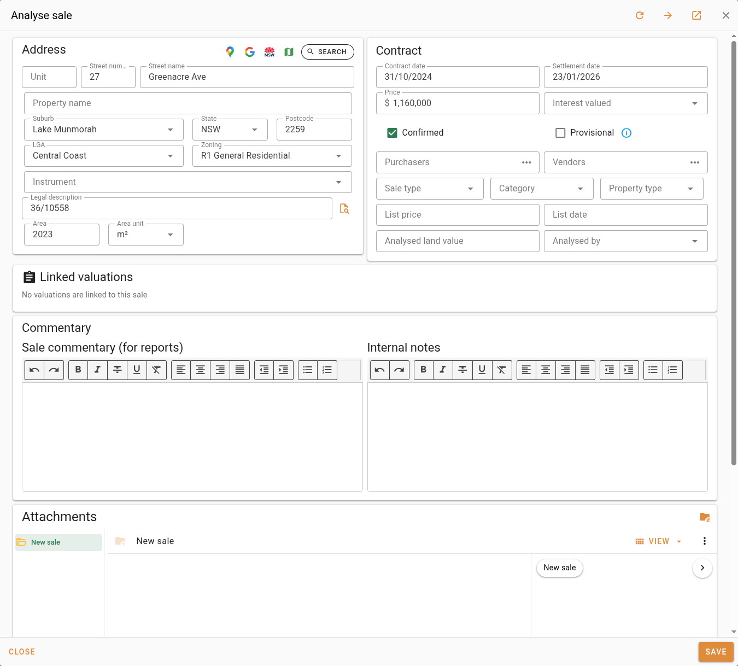Click the Analysed land value field
Screen dimensions: 738x666
pos(458,241)
